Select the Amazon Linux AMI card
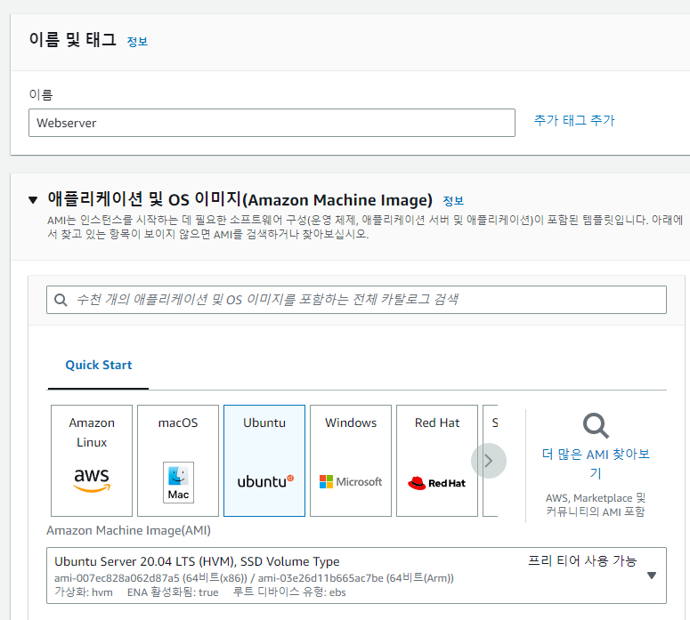Image resolution: width=690 pixels, height=620 pixels. (x=92, y=461)
